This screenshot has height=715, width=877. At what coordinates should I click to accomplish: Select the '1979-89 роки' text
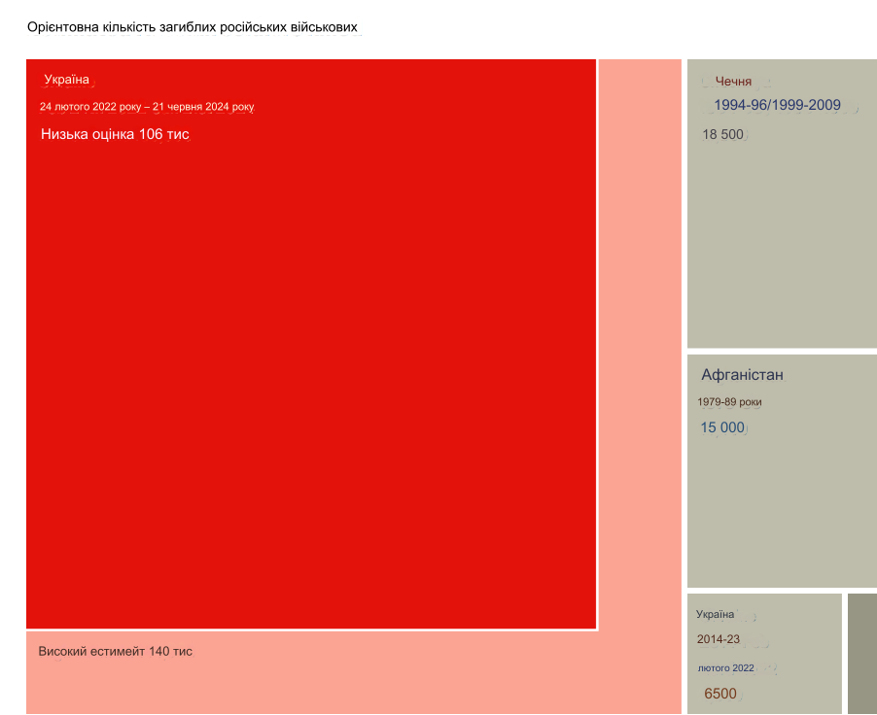pyautogui.click(x=729, y=401)
